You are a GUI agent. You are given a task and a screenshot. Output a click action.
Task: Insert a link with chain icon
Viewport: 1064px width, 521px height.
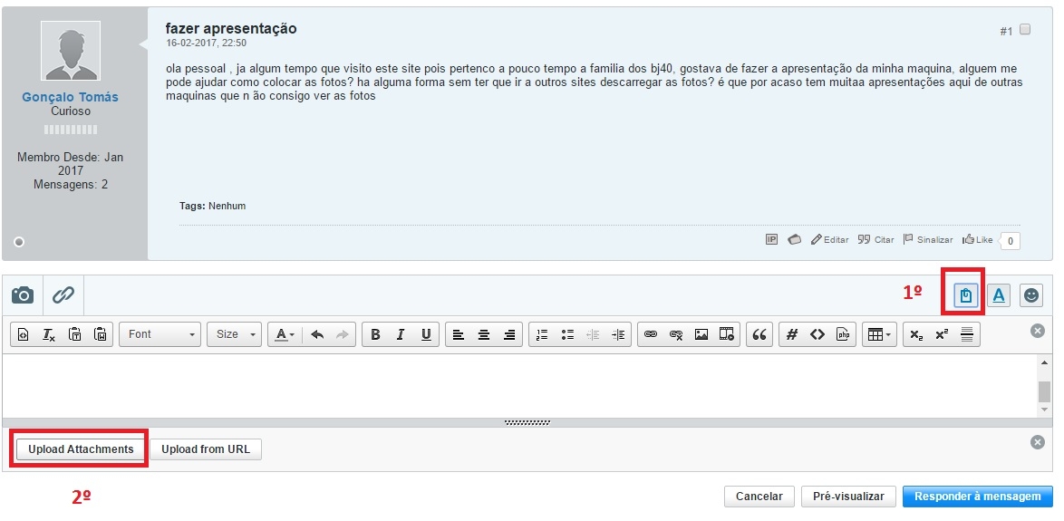(x=651, y=334)
